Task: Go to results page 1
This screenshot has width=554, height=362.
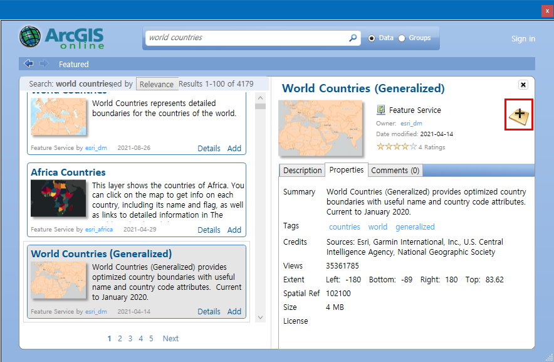Action: [x=110, y=339]
